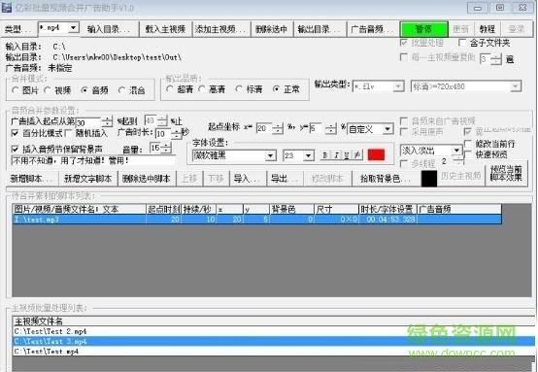The height and width of the screenshot is (372, 538).
Task: Click the 广告音频 column header
Action: coord(459,209)
